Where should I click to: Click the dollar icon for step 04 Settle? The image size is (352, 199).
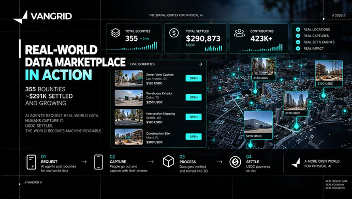point(235,162)
